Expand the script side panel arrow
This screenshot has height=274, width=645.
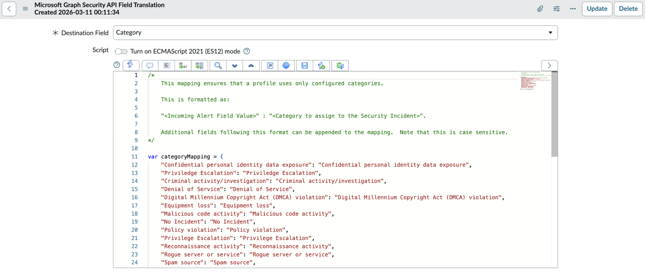tap(549, 65)
